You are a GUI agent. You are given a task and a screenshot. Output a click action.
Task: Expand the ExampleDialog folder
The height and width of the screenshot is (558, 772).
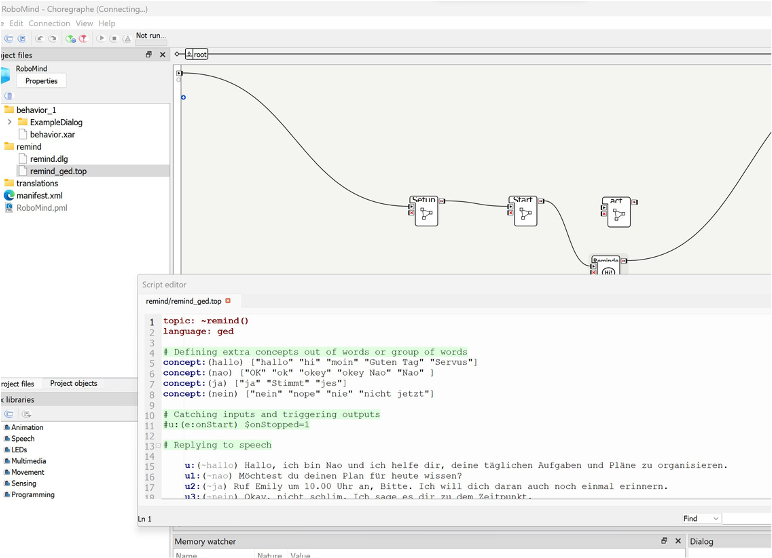click(9, 122)
